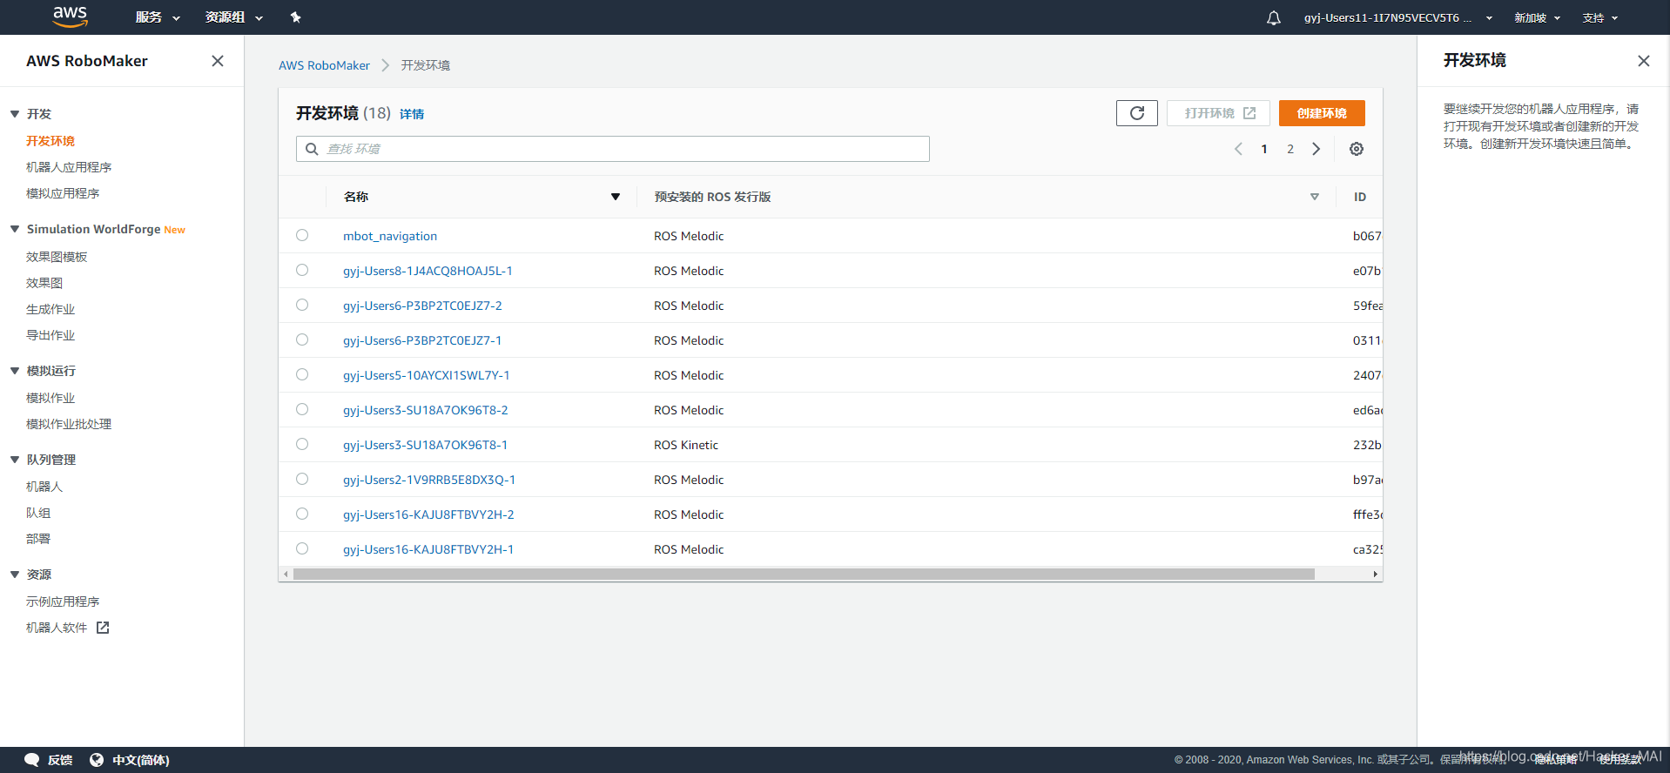Collapse Simulation WorldForge section
The image size is (1670, 773).
pyautogui.click(x=15, y=229)
